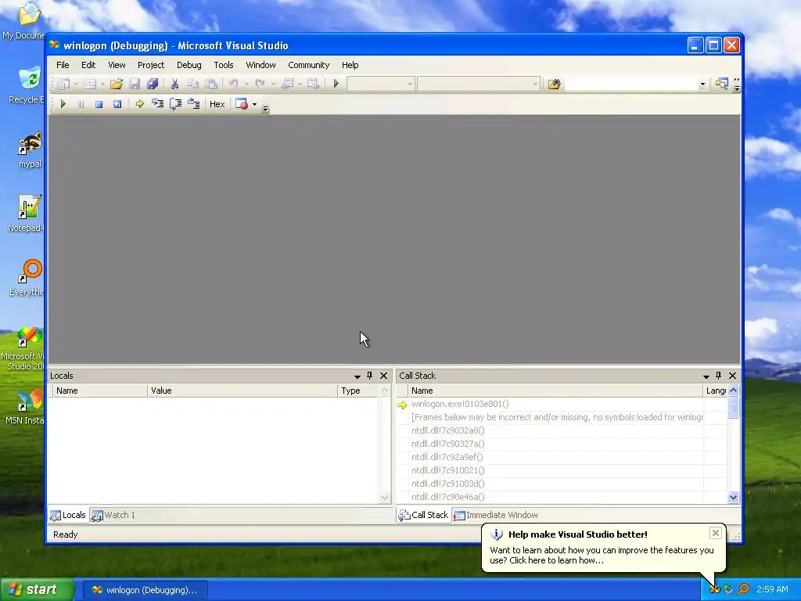Image resolution: width=801 pixels, height=601 pixels.
Task: Open Solution Platforms combo box
Action: [478, 84]
